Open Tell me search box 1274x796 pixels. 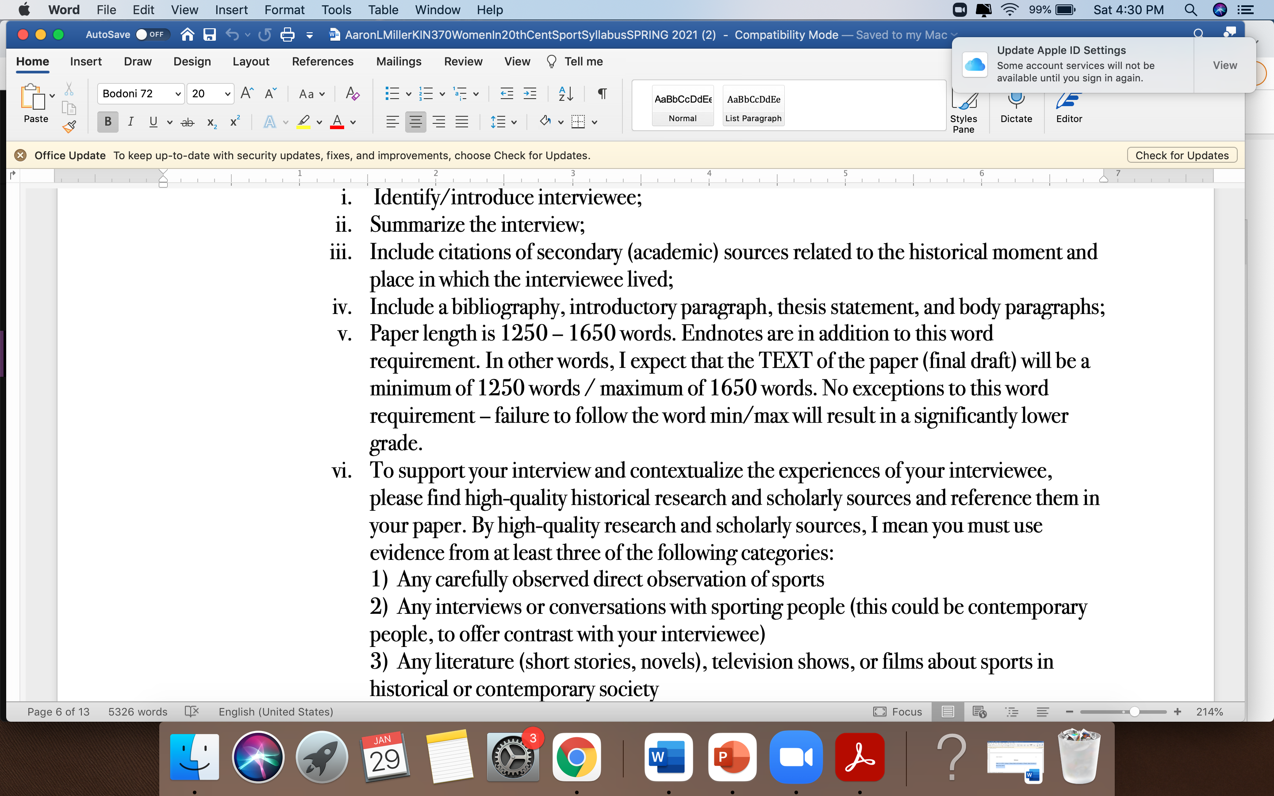tap(575, 61)
